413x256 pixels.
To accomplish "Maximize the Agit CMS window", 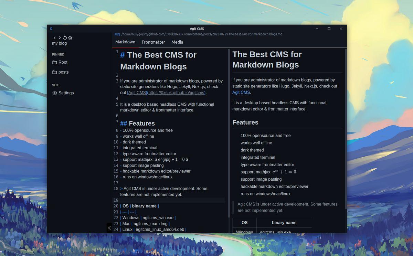I will (329, 29).
